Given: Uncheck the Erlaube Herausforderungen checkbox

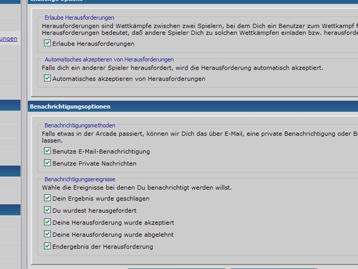Looking at the screenshot, I should [47, 43].
